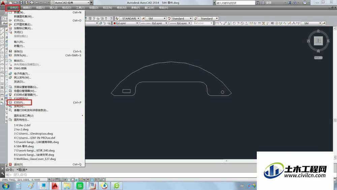Click 东 on the ViewCube compass
The width and height of the screenshot is (337, 190).
click(x=328, y=41)
